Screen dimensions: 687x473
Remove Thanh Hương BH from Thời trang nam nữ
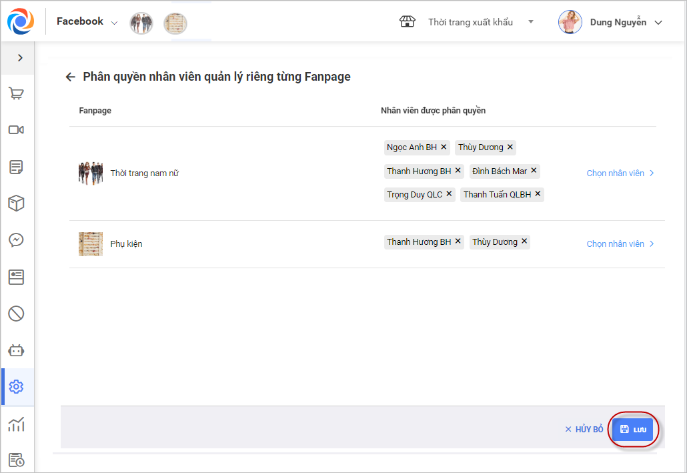tap(458, 171)
